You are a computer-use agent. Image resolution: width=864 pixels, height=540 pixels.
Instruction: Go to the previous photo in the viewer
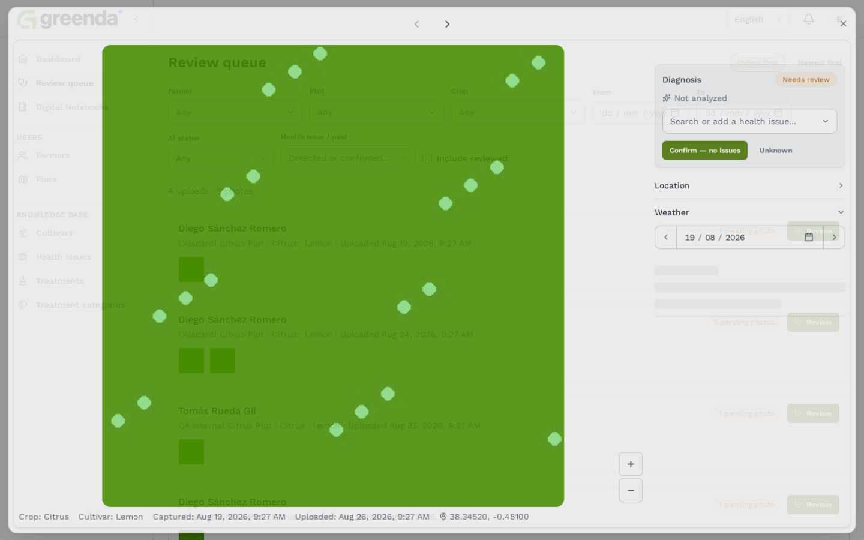pyautogui.click(x=416, y=24)
